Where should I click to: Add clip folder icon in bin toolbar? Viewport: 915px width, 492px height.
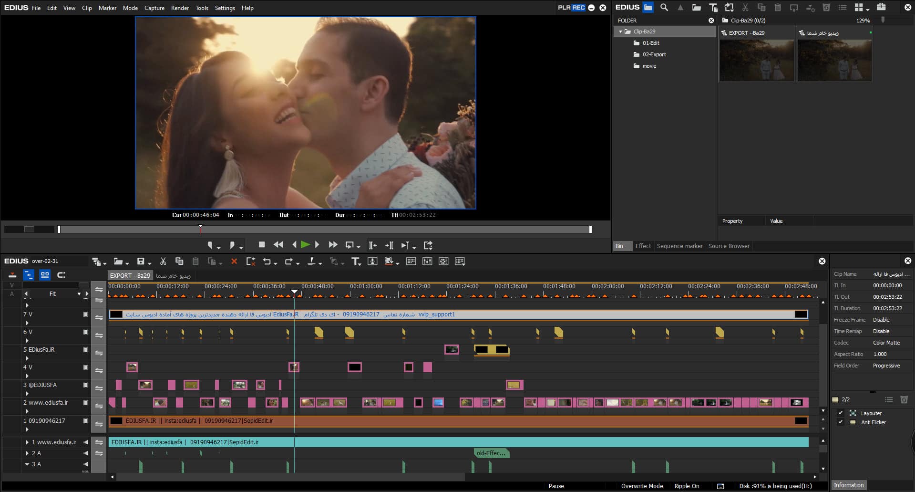click(x=697, y=7)
